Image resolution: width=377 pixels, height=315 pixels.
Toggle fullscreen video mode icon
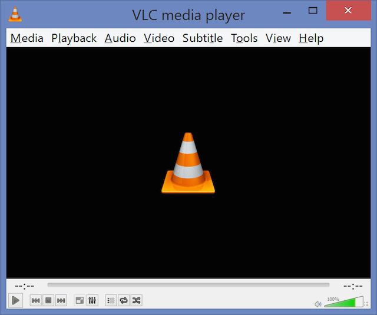pyautogui.click(x=80, y=300)
